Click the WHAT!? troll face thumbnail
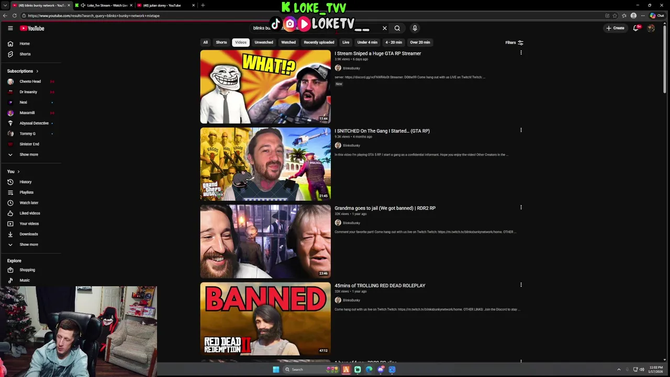 pos(265,87)
